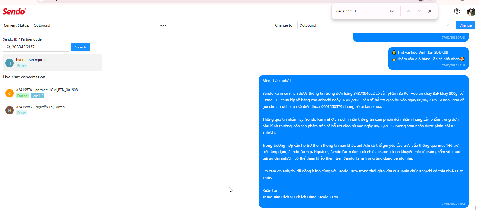Click the blue Search button
Screen dimensions: 479x211
coord(81,47)
